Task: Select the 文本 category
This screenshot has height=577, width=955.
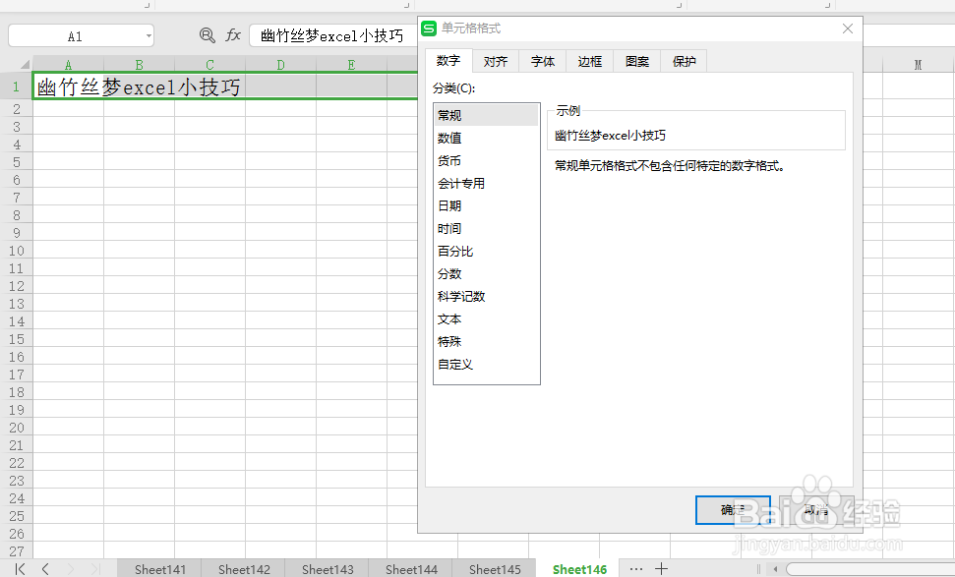Action: click(449, 318)
